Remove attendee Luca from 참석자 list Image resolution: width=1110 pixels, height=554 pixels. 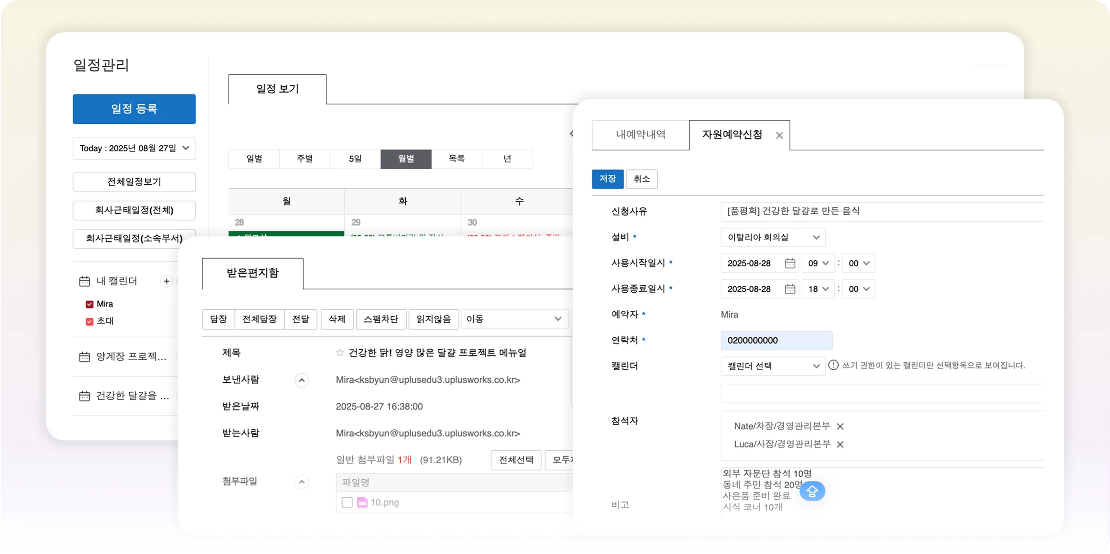tap(840, 445)
